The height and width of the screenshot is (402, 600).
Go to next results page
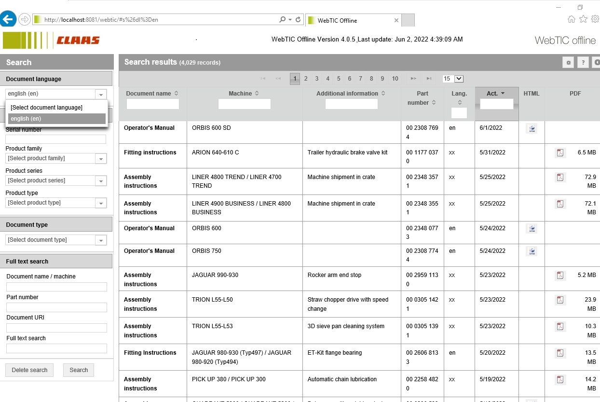(x=413, y=79)
